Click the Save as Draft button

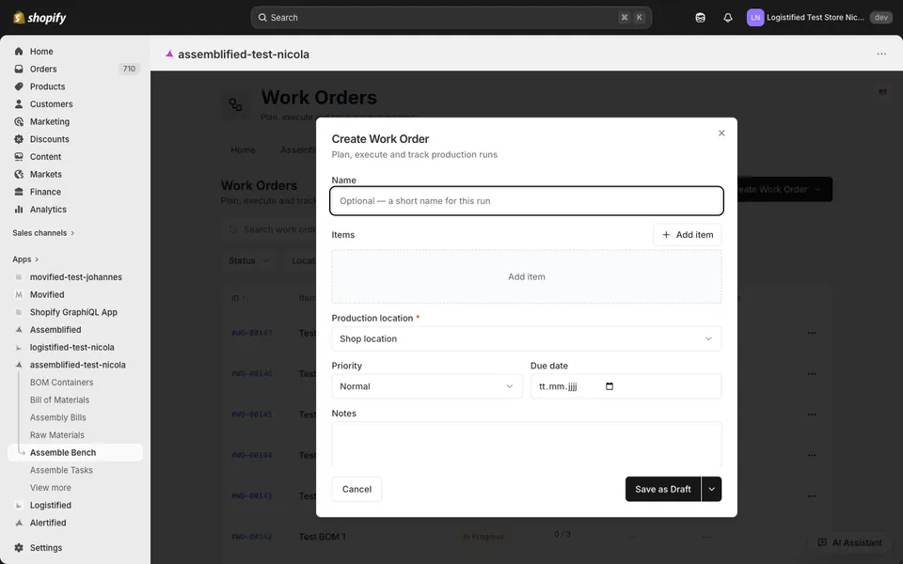point(663,489)
